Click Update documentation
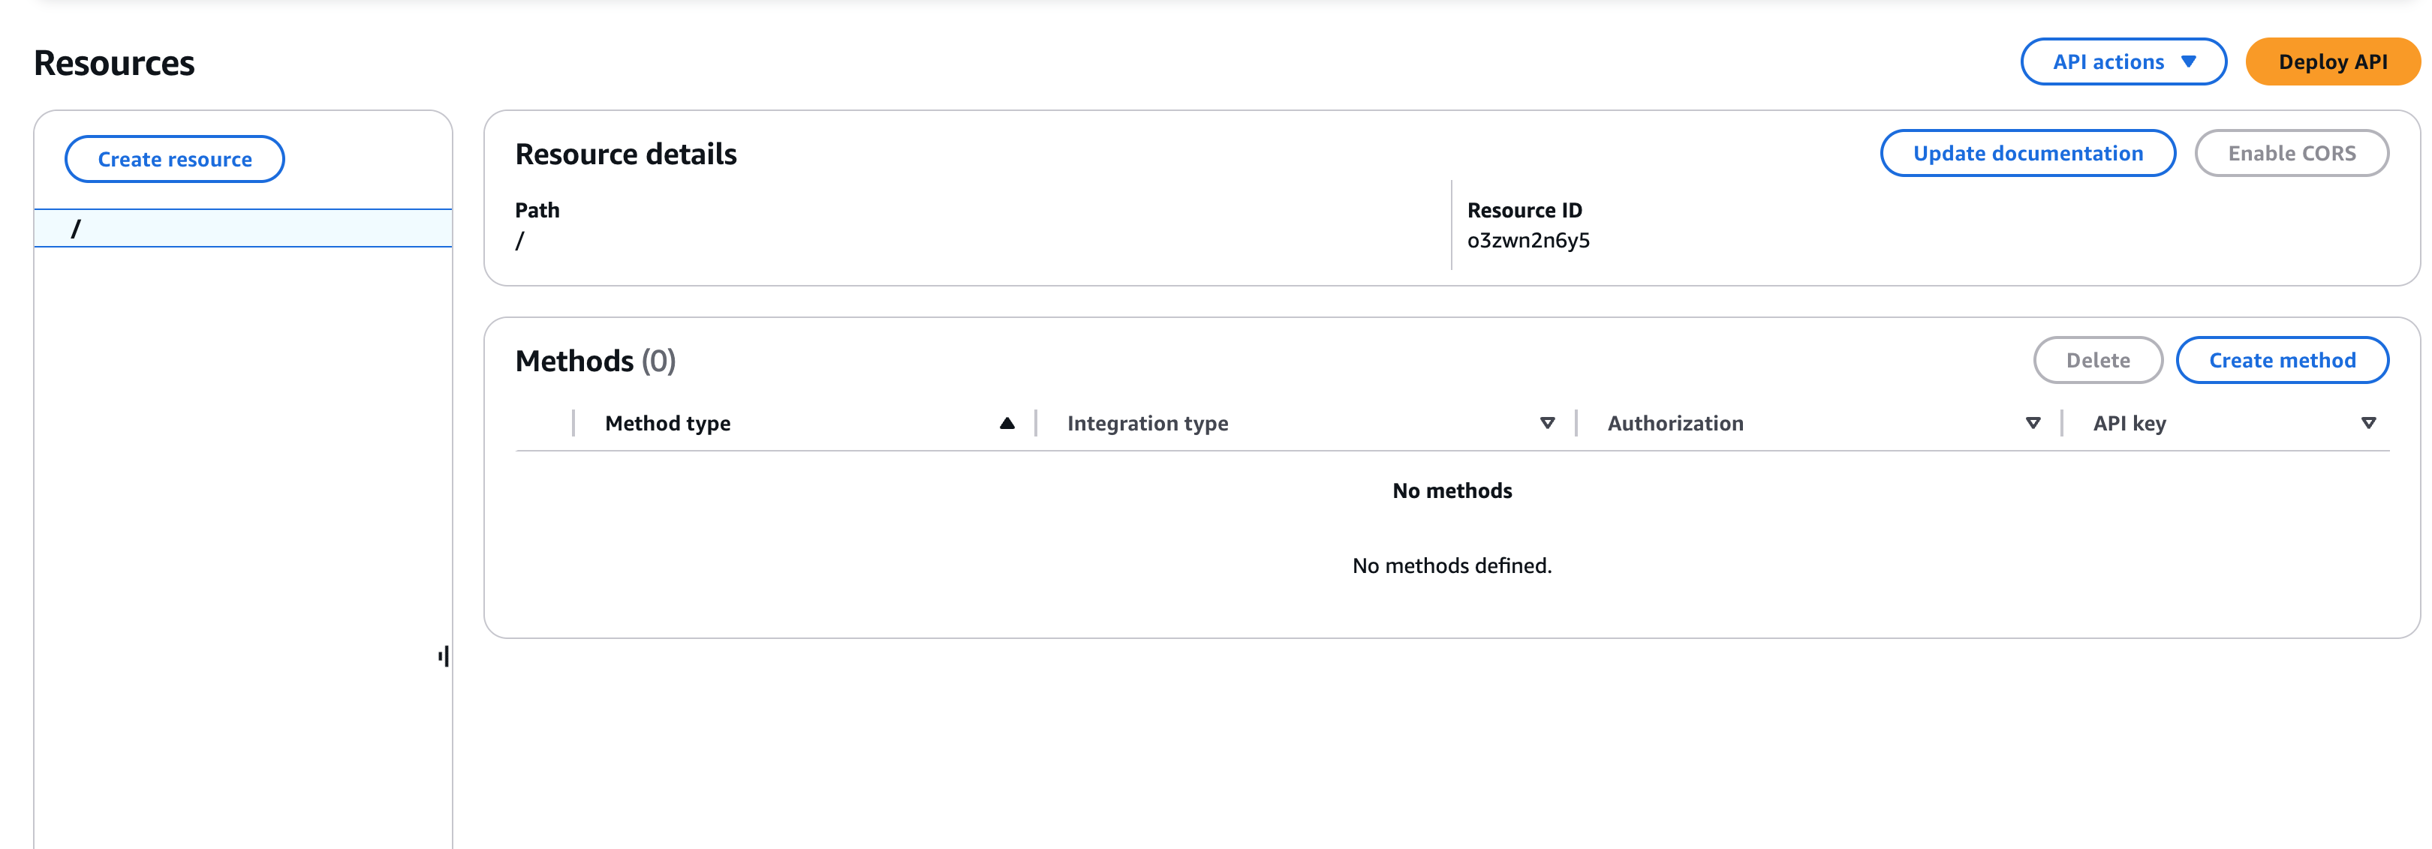This screenshot has height=849, width=2432. (2027, 153)
